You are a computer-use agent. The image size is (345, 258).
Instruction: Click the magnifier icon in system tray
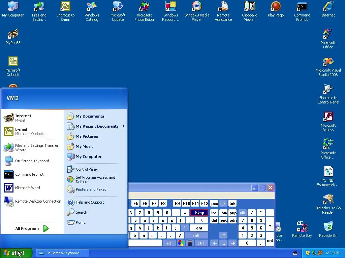click(320, 253)
